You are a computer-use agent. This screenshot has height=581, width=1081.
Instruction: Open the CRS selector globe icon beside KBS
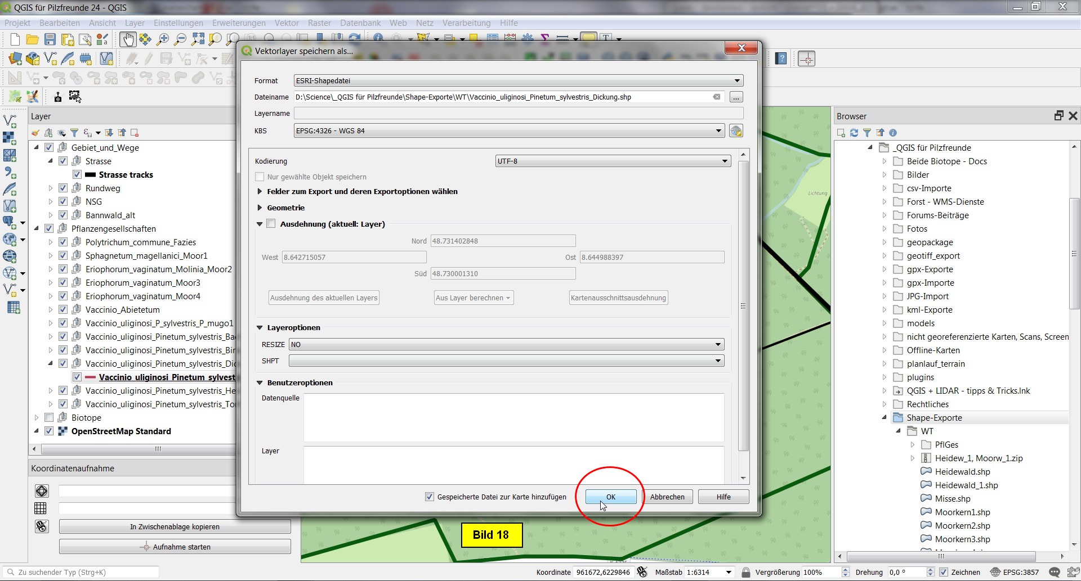point(736,131)
